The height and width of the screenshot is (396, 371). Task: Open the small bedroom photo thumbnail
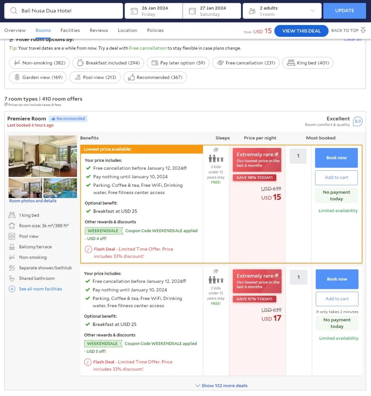click(25, 188)
